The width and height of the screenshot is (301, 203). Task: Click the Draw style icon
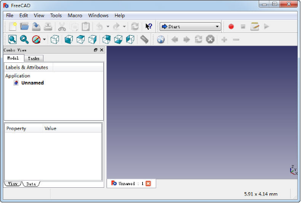pyautogui.click(x=36, y=40)
